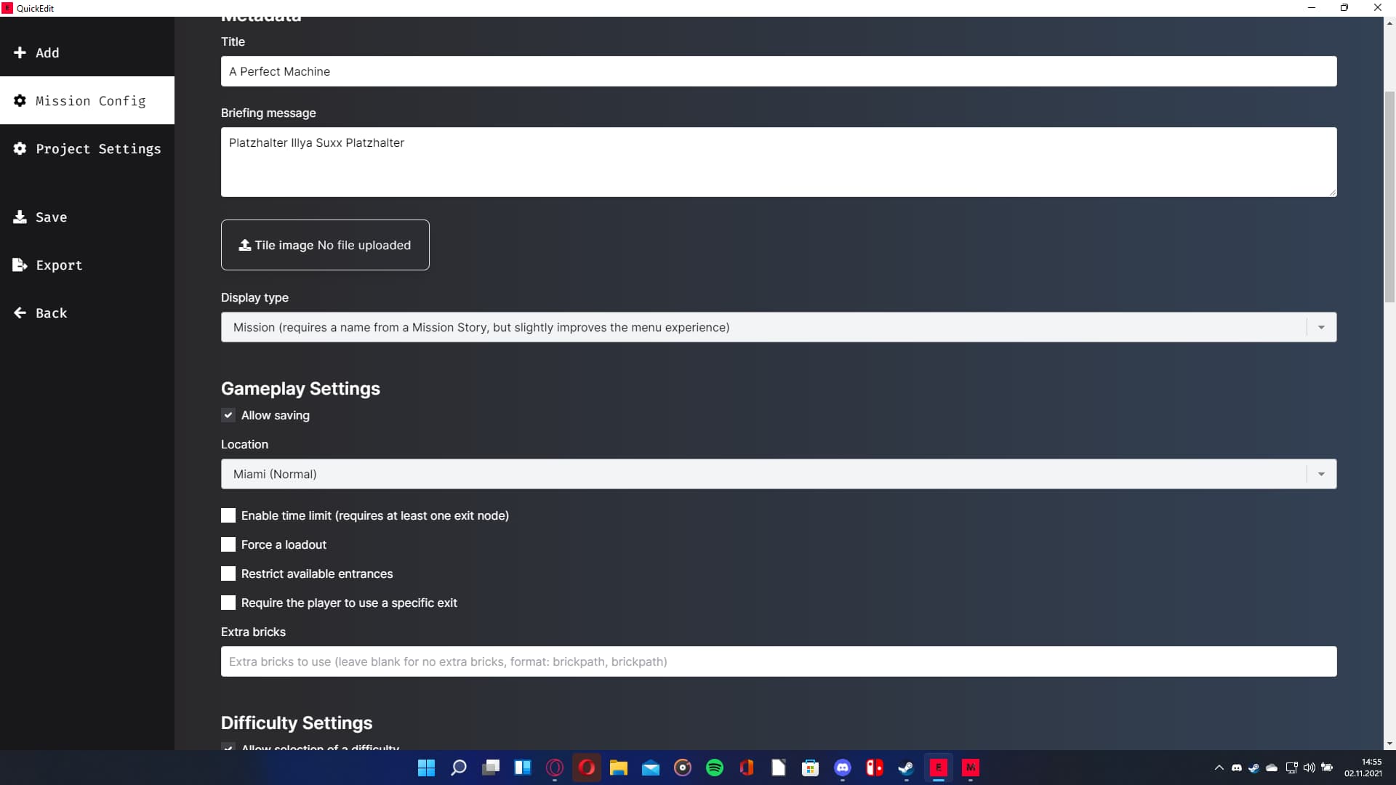Open Spotify from the taskbar
Screen dimensions: 1396x785
(715, 768)
